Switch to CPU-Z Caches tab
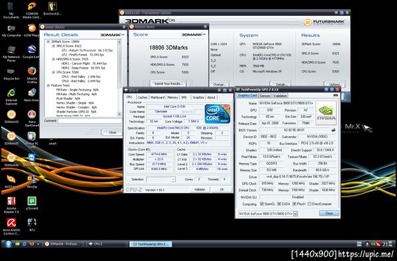Screen dimensions: 397x261 (x=142, y=97)
